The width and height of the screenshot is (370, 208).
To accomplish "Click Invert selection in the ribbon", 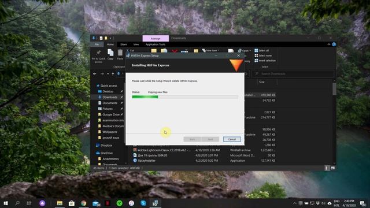I will pos(265,61).
